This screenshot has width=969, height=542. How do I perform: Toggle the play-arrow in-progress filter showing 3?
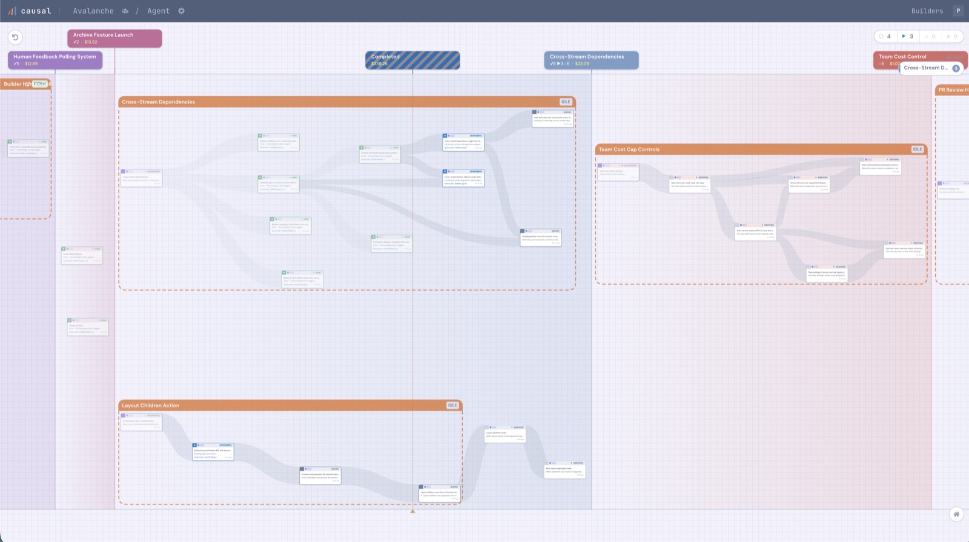point(907,36)
